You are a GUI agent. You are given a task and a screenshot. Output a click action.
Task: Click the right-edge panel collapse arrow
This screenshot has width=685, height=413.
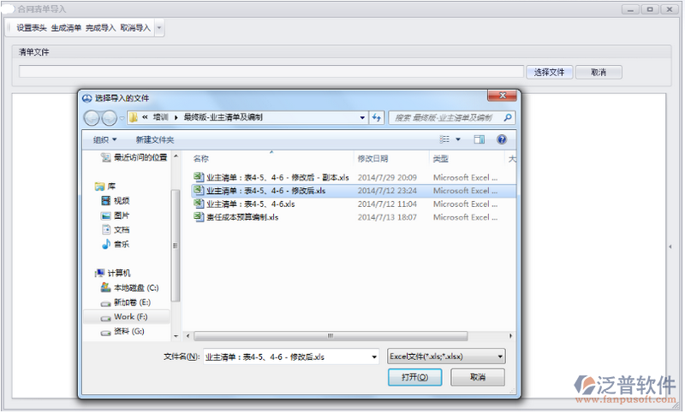(670, 247)
